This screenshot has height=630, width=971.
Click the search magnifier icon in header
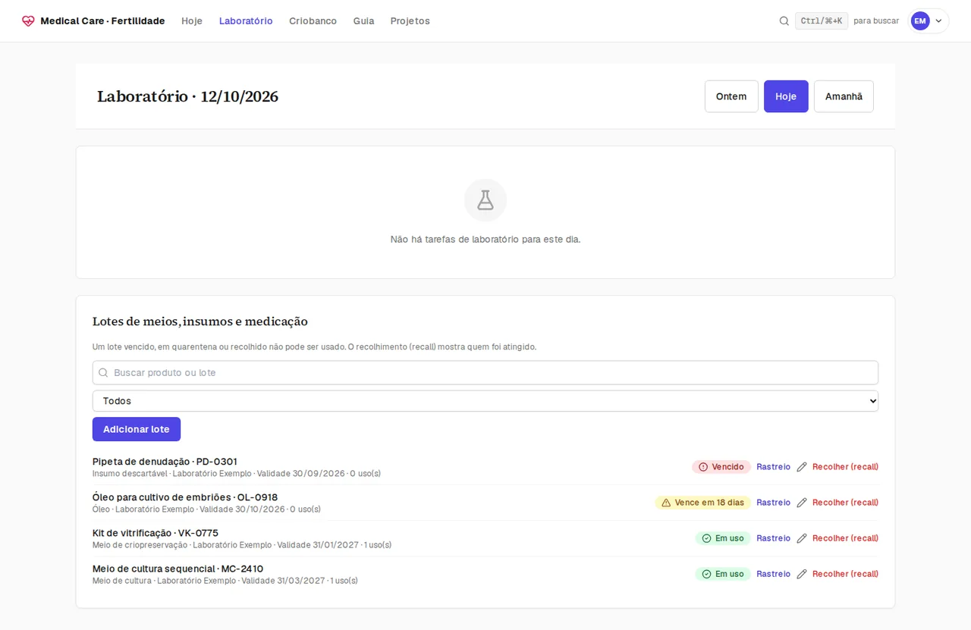pyautogui.click(x=784, y=21)
